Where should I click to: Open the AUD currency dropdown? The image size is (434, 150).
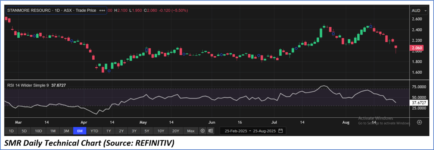coord(419,10)
